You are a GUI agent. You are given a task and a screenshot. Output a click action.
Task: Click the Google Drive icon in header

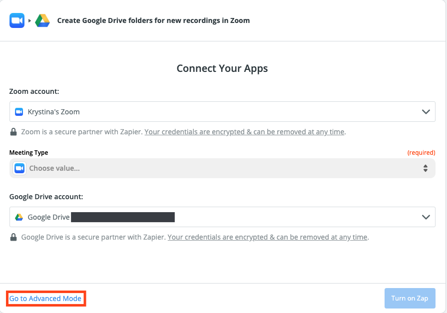point(42,20)
